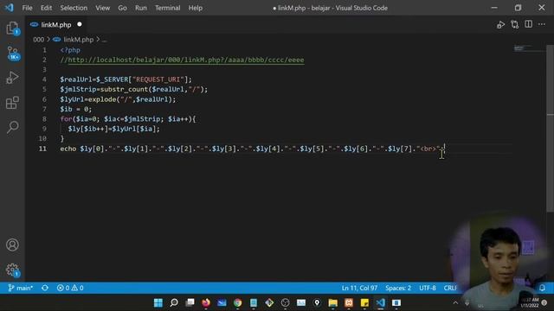Open the File menu
Screen dimensions: 554x311
click(x=27, y=8)
